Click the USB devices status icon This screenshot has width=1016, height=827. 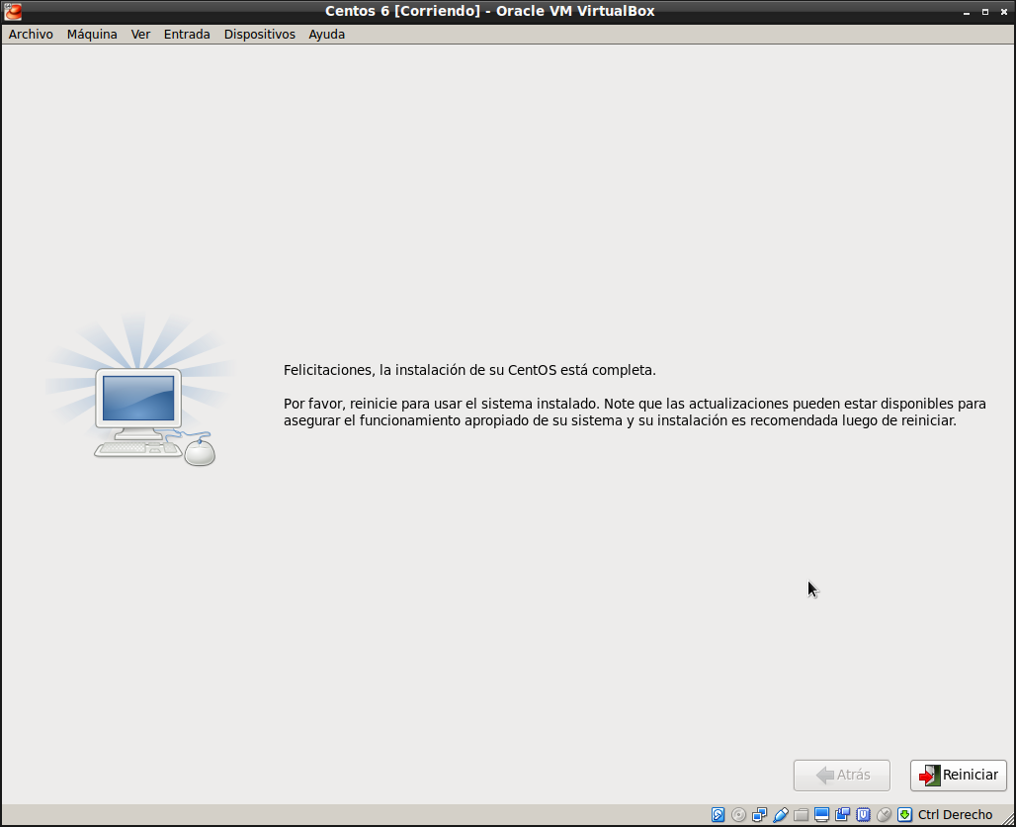point(781,815)
